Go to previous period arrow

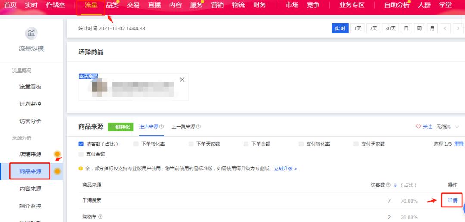coord(446,29)
